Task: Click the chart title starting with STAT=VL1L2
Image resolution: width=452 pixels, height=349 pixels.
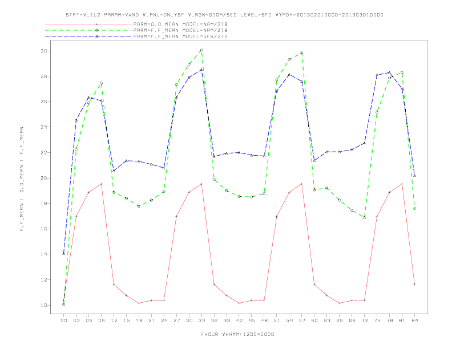Action: click(224, 15)
